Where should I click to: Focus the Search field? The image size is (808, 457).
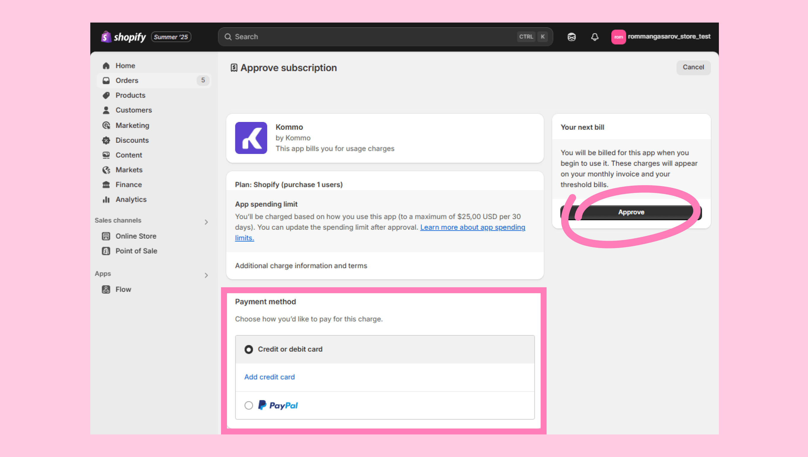pos(385,37)
